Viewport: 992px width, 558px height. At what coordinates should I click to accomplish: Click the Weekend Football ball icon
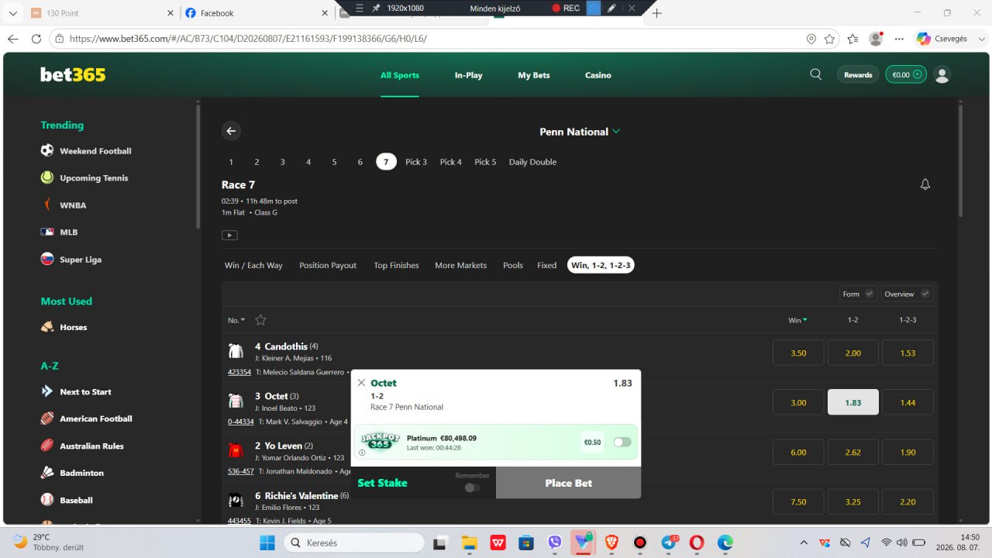point(47,150)
